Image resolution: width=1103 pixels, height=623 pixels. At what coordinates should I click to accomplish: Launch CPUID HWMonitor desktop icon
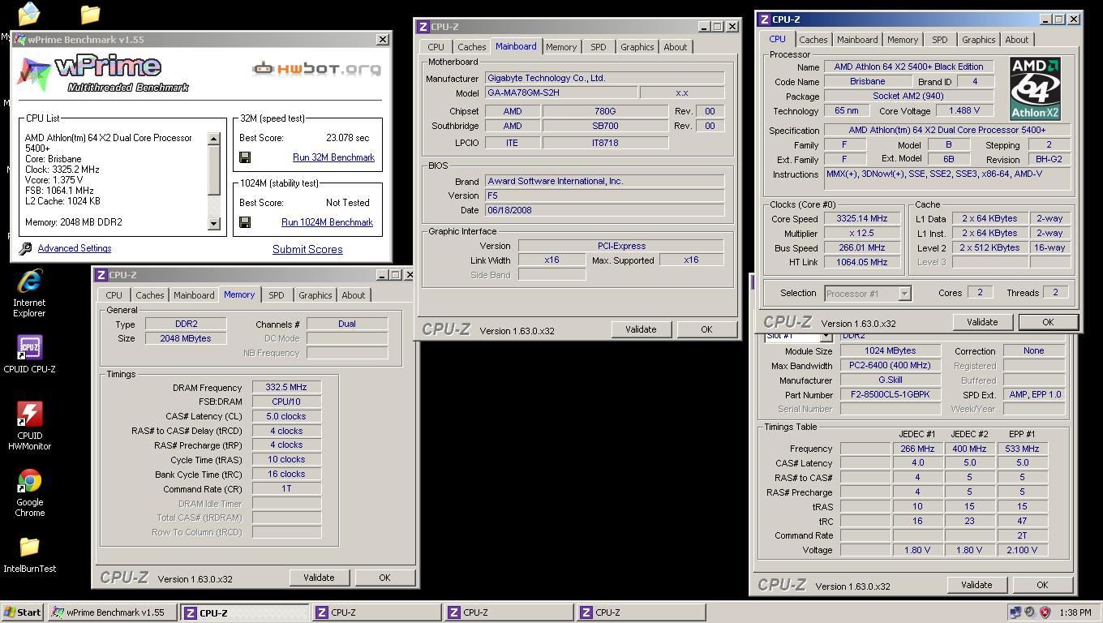click(29, 426)
